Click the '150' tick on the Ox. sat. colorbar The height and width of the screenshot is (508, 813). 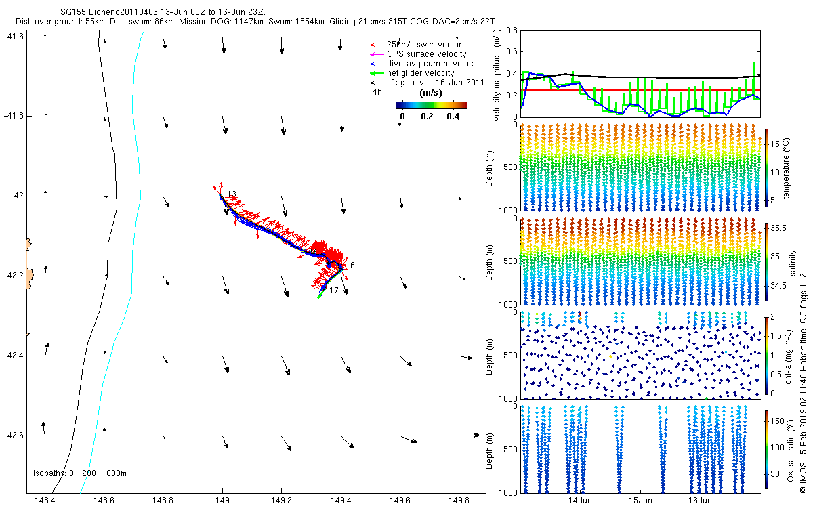coord(778,421)
